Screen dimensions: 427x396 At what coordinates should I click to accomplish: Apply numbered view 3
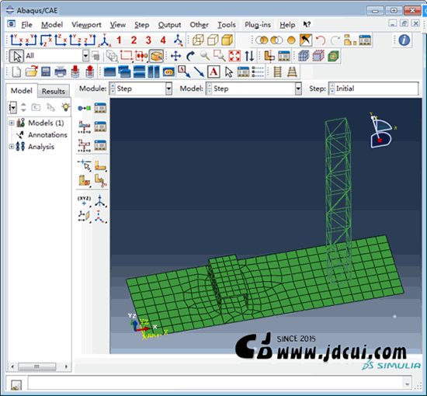(x=148, y=40)
